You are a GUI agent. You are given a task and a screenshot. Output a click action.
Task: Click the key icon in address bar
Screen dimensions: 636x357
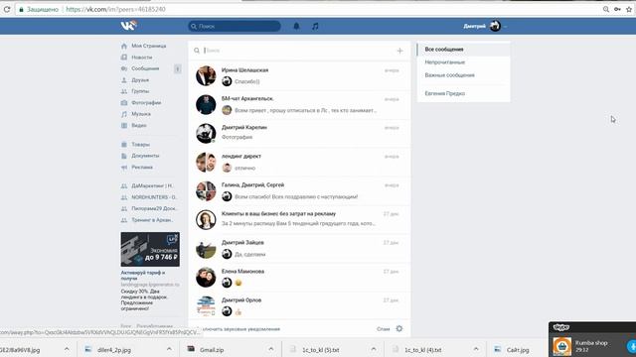(617, 9)
